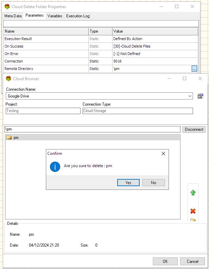The height and width of the screenshot is (269, 209).
Task: Click the Project field showing Testing
Action: [43, 111]
